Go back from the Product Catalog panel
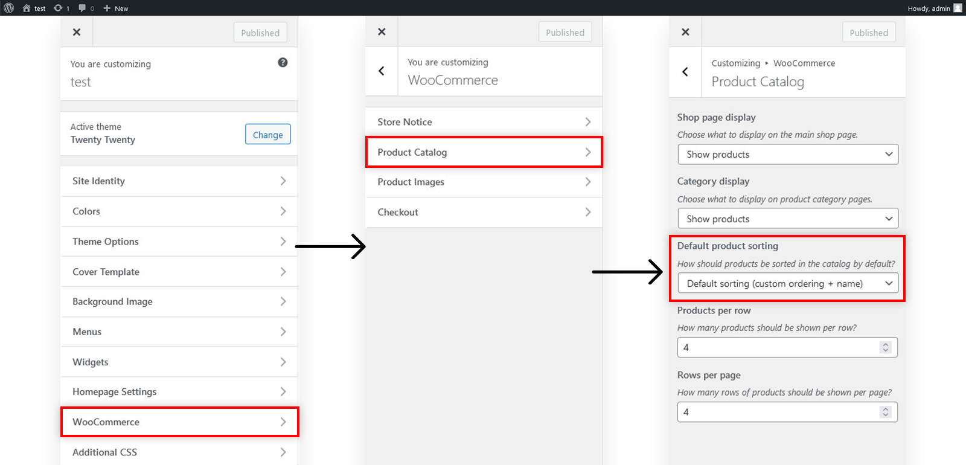The height and width of the screenshot is (465, 966). click(x=685, y=72)
